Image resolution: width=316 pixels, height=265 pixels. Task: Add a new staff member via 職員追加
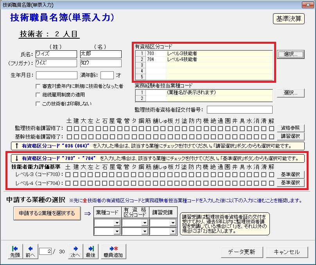tap(113, 251)
